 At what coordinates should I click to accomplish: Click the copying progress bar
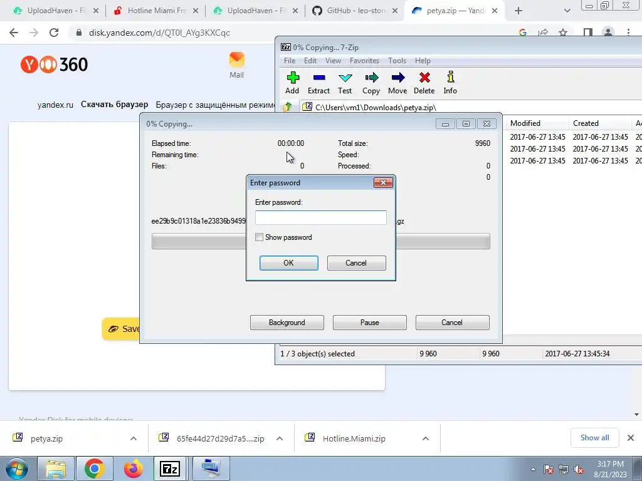320,241
